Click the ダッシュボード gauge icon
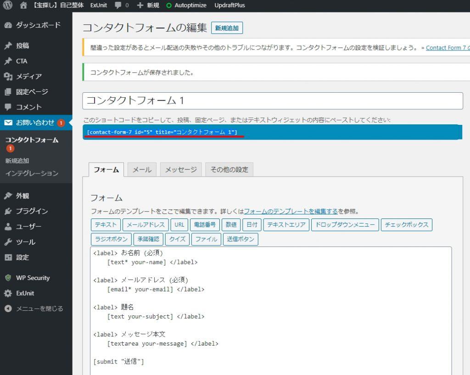This screenshot has height=375, width=470. (x=8, y=25)
